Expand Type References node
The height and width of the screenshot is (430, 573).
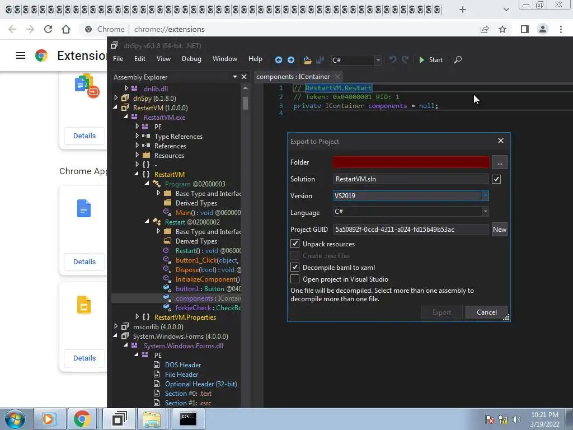click(x=138, y=135)
